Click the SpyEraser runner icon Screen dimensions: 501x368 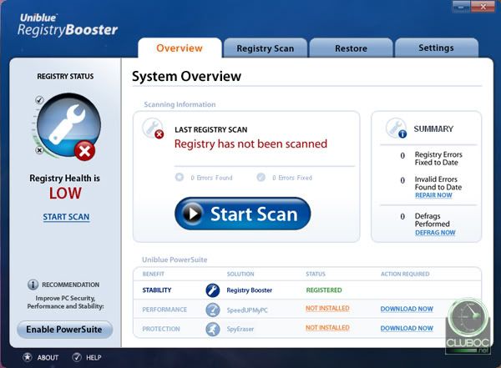coord(212,329)
